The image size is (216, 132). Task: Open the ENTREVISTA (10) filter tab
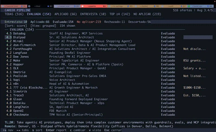pos(93,14)
